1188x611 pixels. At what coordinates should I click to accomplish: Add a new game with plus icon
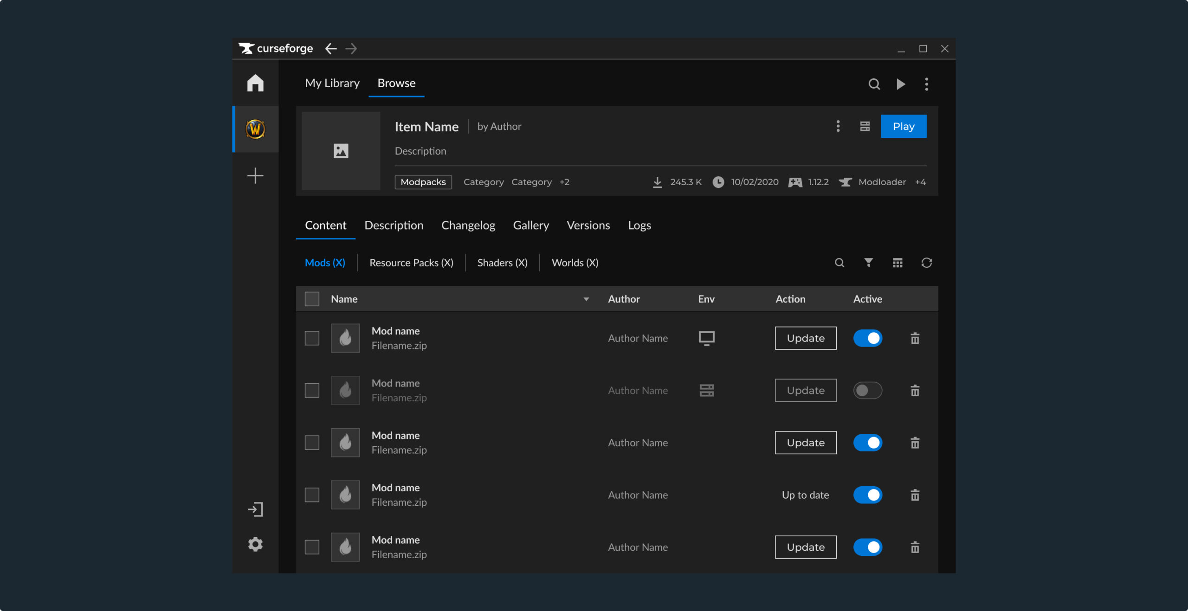255,176
